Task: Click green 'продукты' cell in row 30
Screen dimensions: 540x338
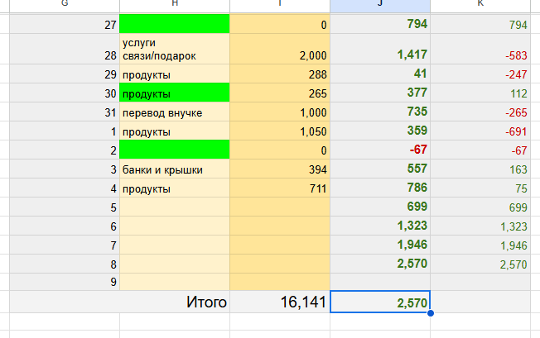Action: tap(175, 93)
